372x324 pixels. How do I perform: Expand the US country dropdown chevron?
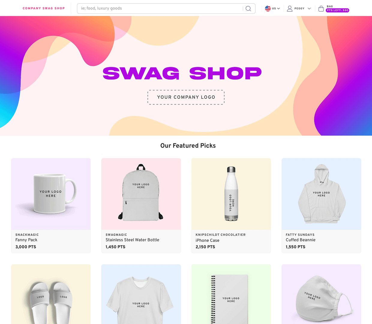(278, 8)
